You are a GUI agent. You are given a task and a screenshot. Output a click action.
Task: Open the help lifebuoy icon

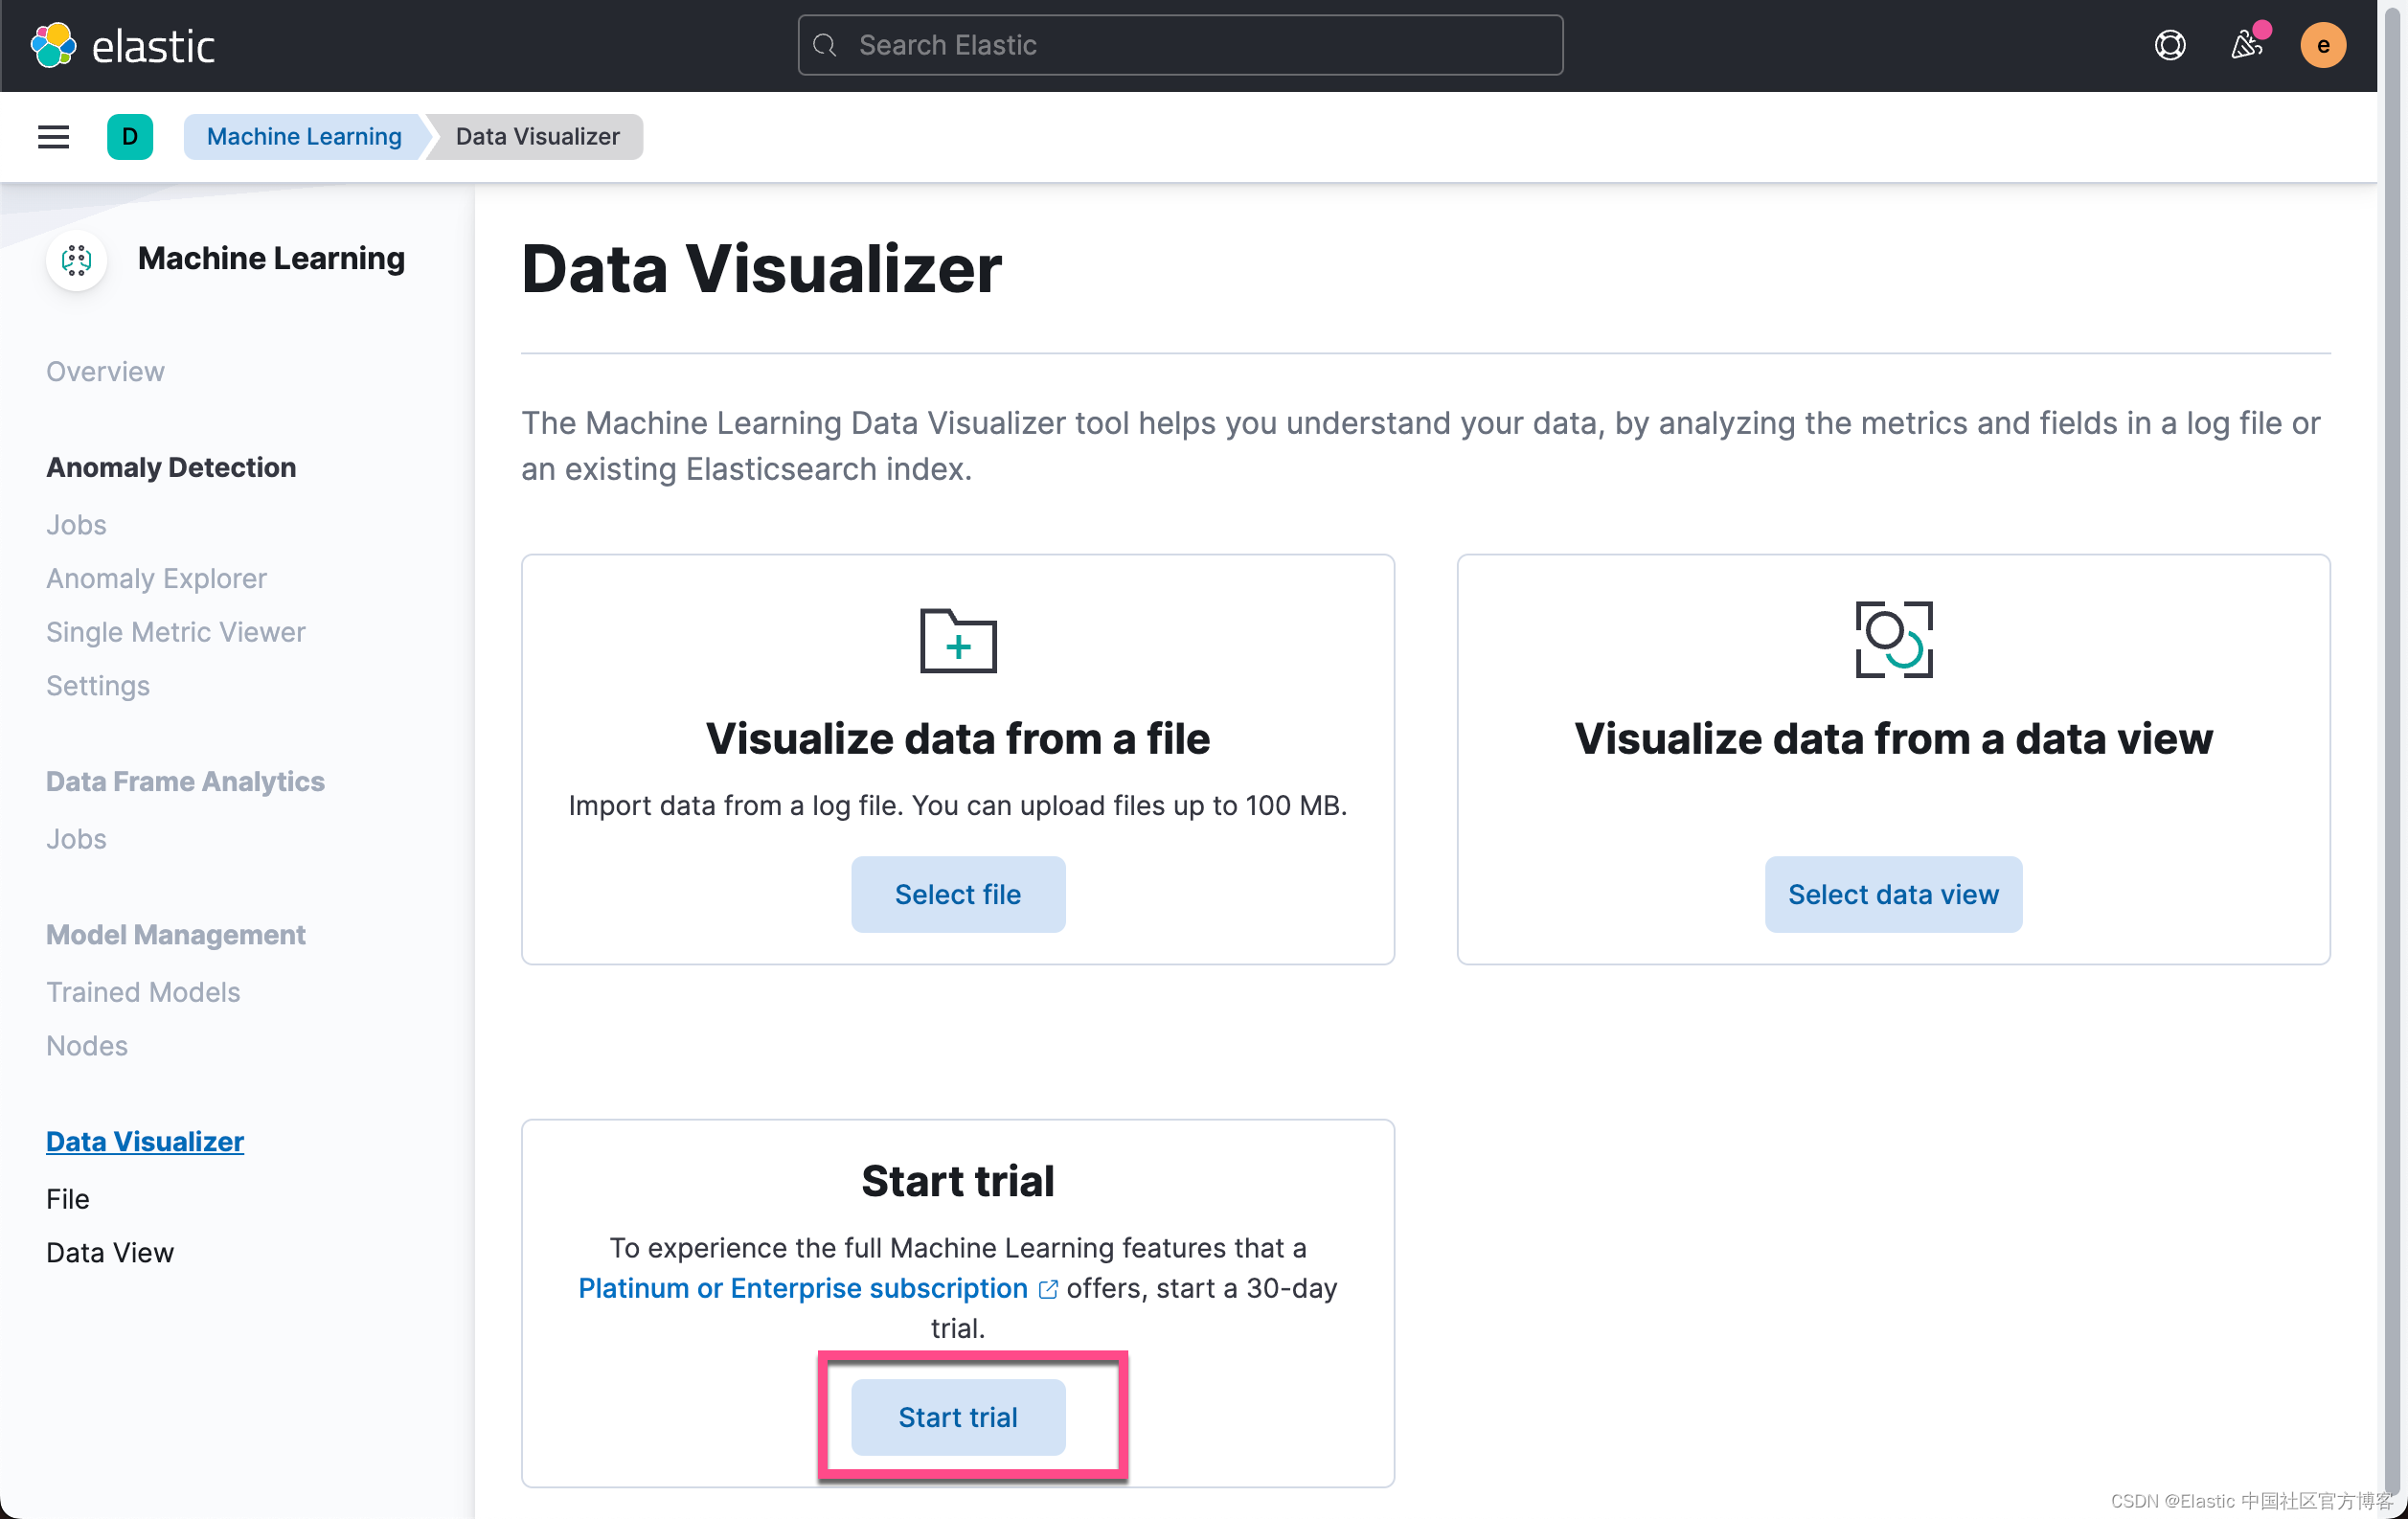pos(2169,45)
